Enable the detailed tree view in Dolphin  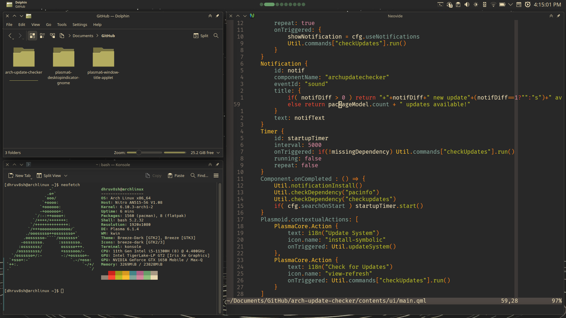[52, 36]
